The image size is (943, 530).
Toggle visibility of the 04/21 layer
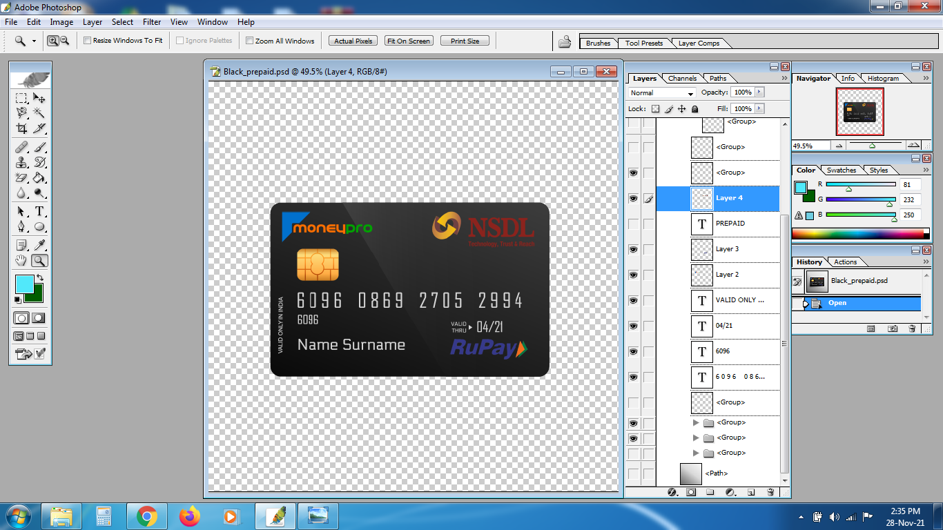[633, 326]
